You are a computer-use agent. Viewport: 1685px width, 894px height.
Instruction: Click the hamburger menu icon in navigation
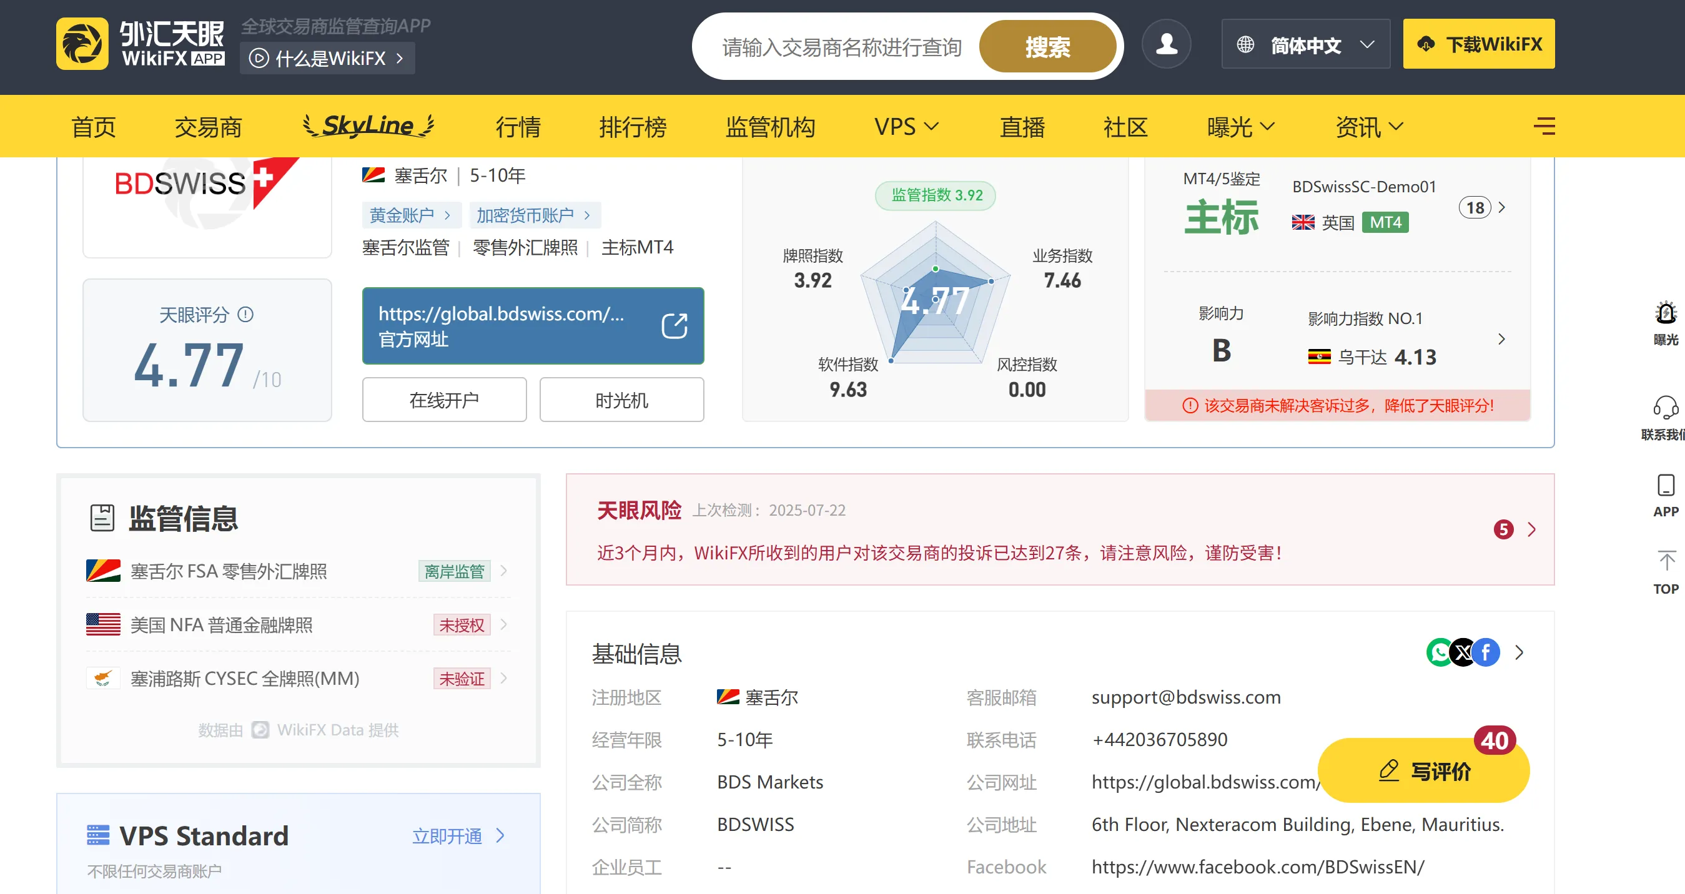click(x=1544, y=125)
